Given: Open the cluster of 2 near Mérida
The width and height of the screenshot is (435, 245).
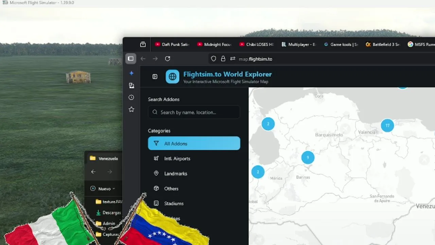Looking at the screenshot, I should pyautogui.click(x=258, y=171).
